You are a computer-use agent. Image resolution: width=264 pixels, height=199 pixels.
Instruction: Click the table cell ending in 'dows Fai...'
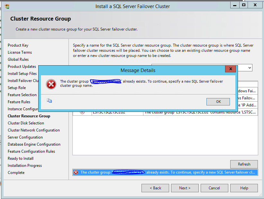[x=247, y=91]
